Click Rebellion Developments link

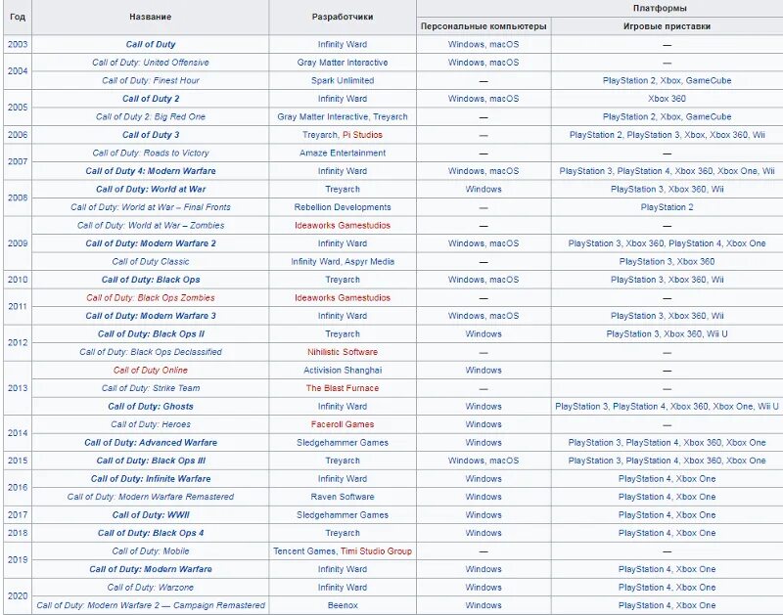tap(342, 207)
